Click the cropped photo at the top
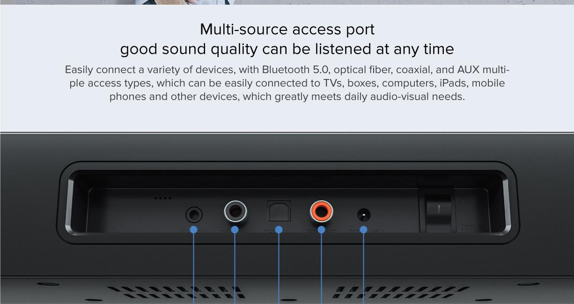 187,2
